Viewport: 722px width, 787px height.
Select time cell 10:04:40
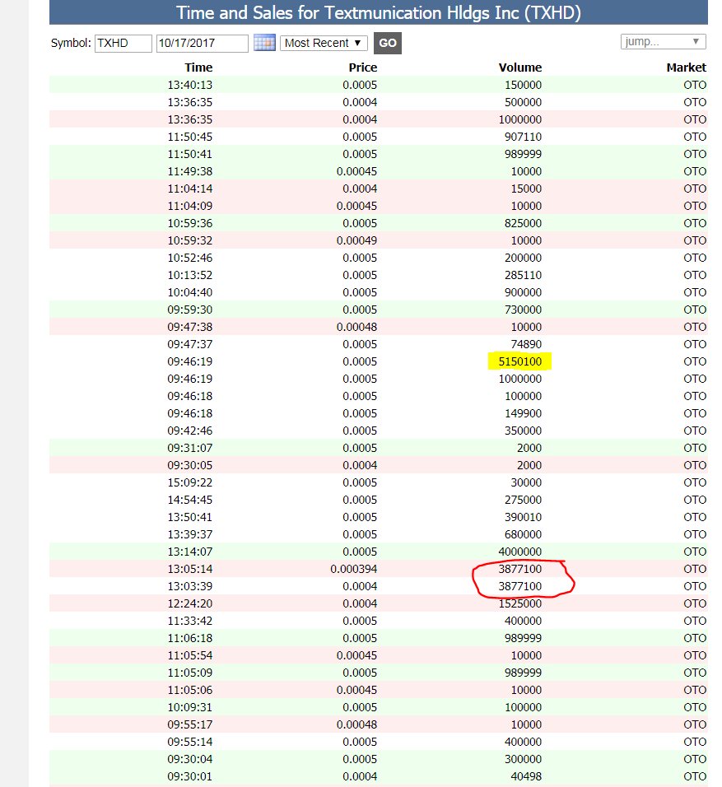190,292
